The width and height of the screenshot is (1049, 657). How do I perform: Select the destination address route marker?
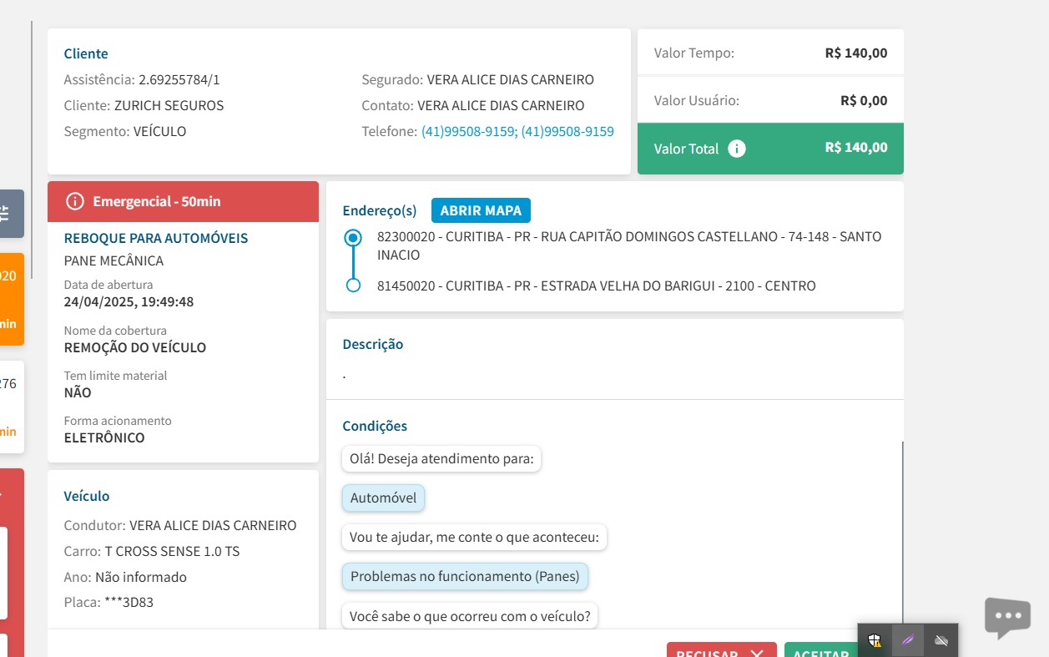pos(353,286)
